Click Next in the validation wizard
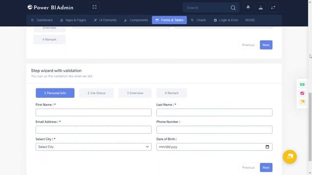The width and height of the screenshot is (312, 175). 266,168
